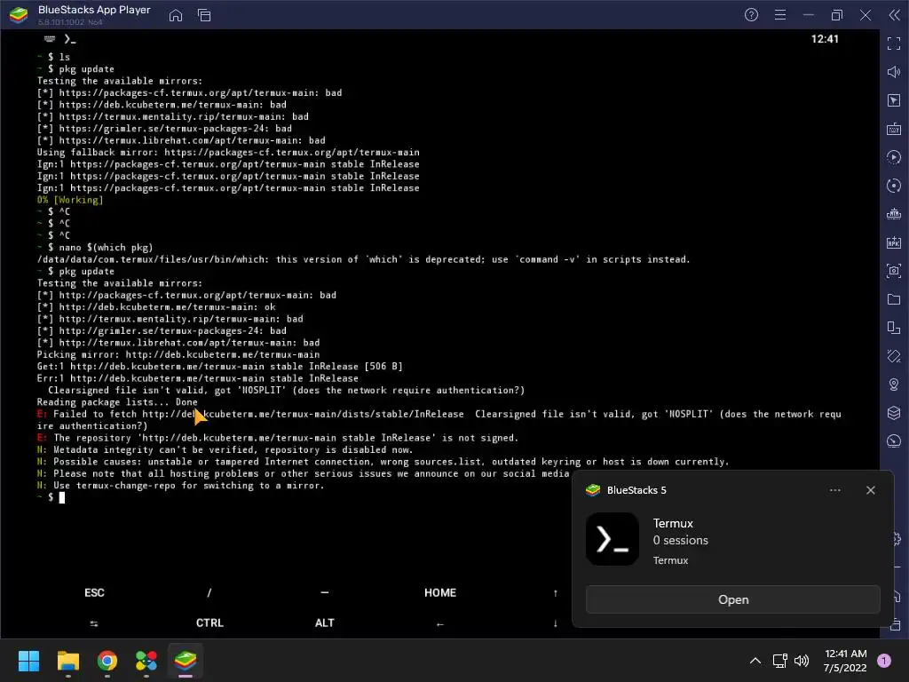The width and height of the screenshot is (909, 682).
Task: Open the memory trim icon
Action: click(x=894, y=214)
